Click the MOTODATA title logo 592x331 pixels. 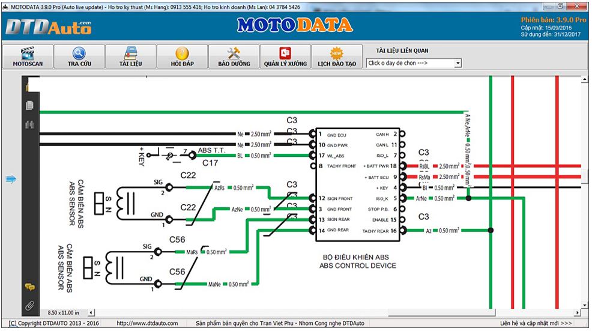click(x=295, y=25)
